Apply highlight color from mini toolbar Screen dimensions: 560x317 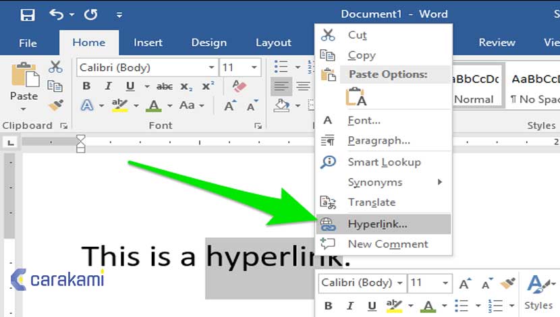394,306
